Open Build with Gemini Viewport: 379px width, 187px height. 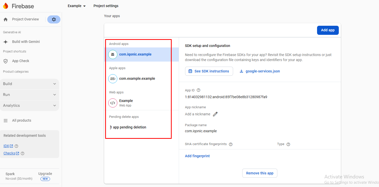coord(26,42)
